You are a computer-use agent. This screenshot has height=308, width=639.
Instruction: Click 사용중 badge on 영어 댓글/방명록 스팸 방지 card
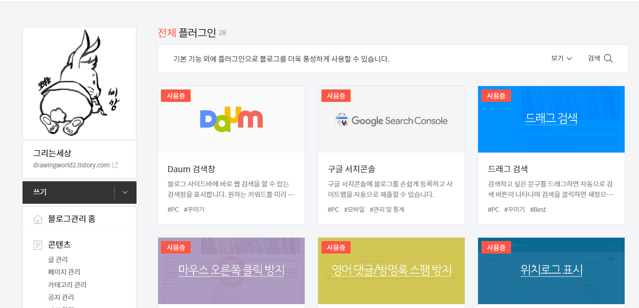tap(336, 247)
